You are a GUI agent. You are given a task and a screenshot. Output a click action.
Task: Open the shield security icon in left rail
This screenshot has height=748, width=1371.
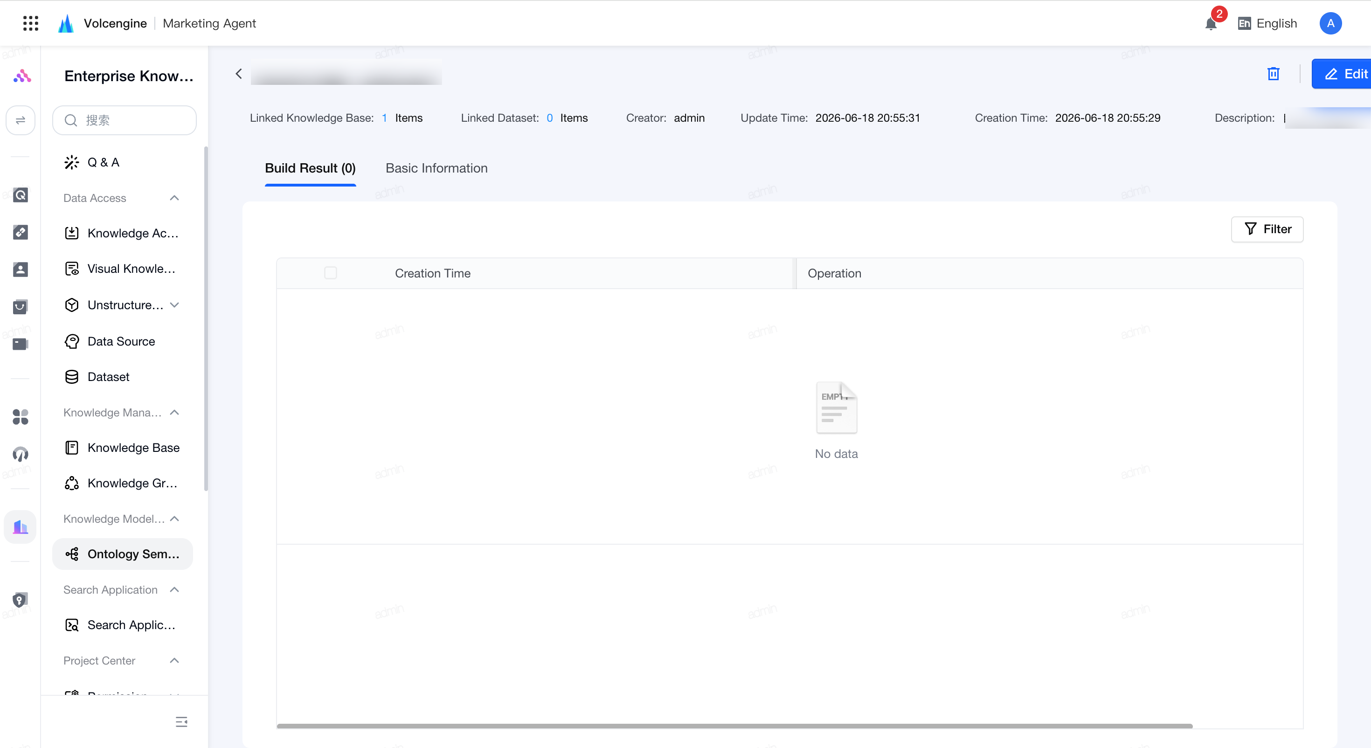pyautogui.click(x=20, y=600)
